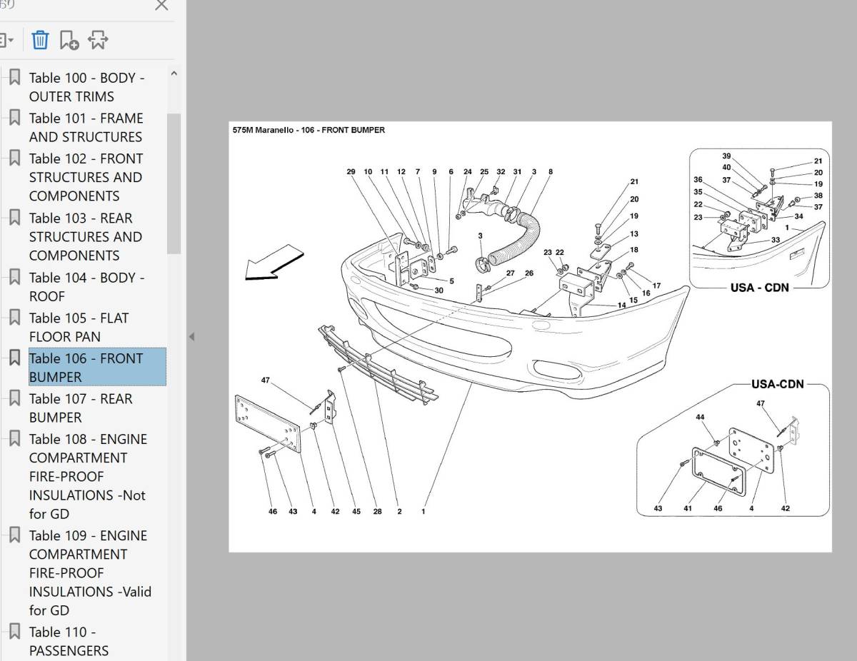This screenshot has width=857, height=661.
Task: Click part number 18 callout label
Action: (x=634, y=250)
